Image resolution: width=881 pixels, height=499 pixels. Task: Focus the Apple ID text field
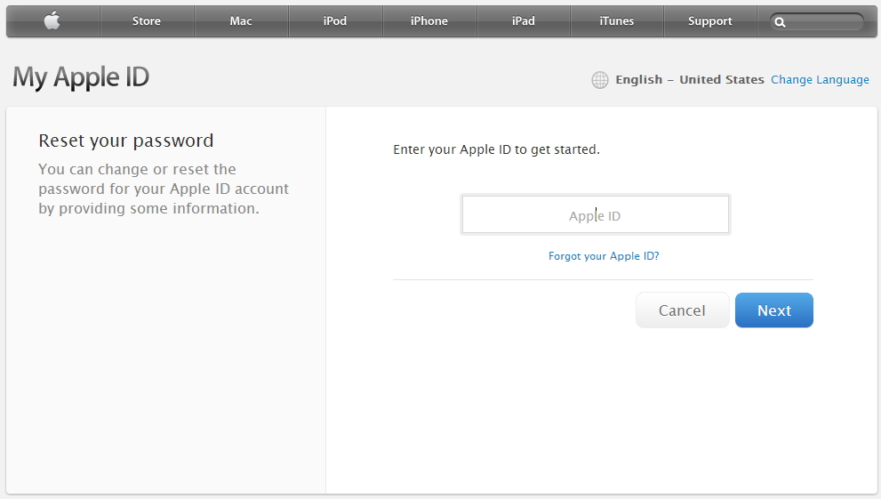click(595, 214)
